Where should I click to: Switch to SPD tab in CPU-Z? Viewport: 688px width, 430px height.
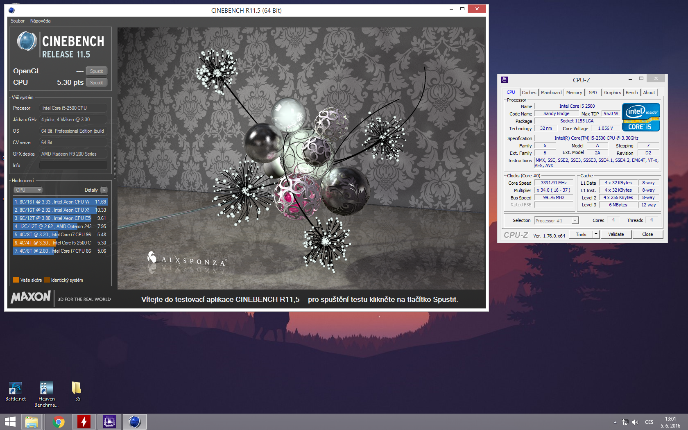593,93
